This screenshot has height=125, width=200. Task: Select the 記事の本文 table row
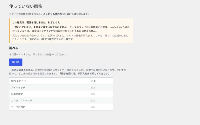click(61, 94)
